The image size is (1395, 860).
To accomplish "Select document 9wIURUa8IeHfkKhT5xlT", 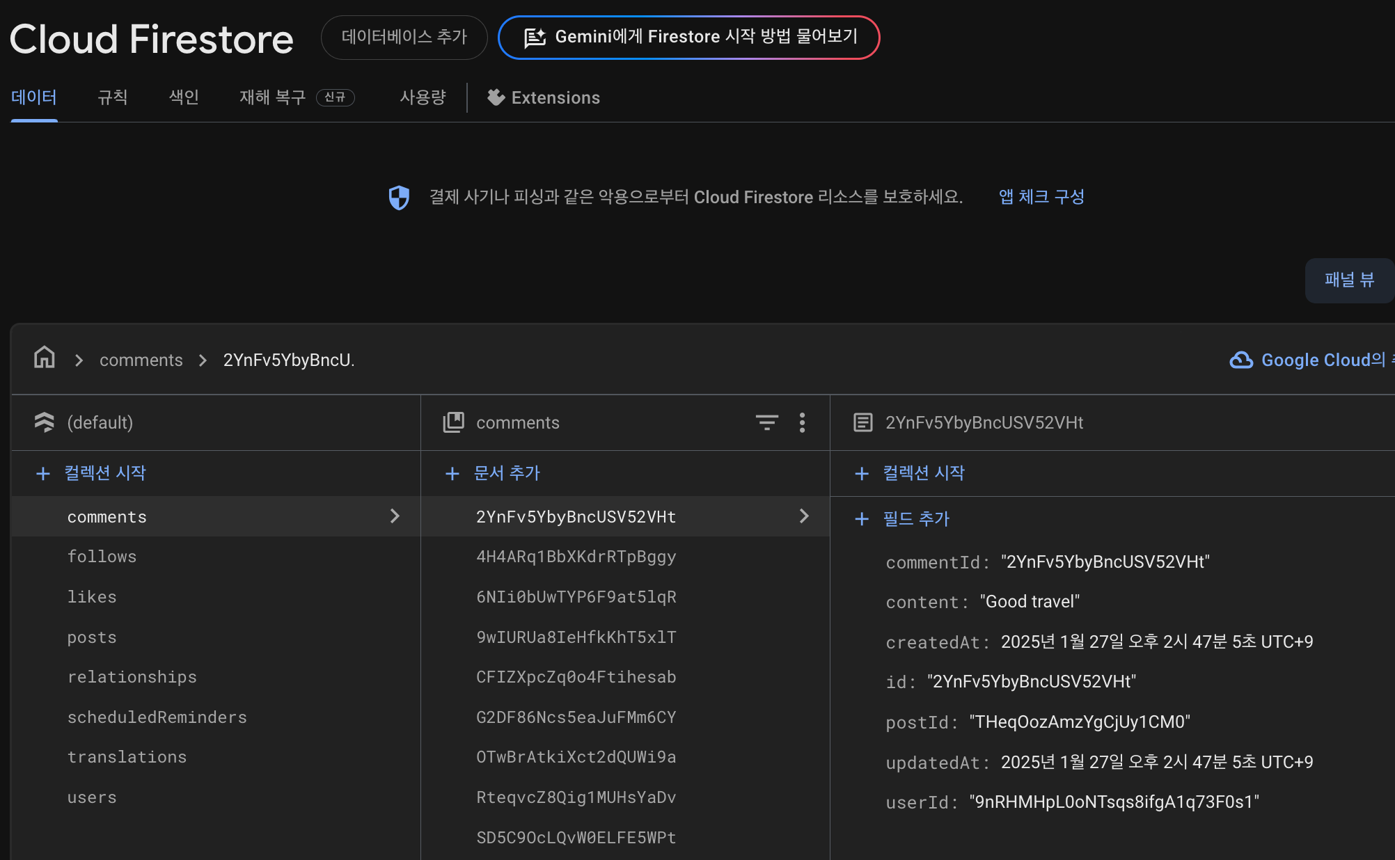I will coord(576,637).
